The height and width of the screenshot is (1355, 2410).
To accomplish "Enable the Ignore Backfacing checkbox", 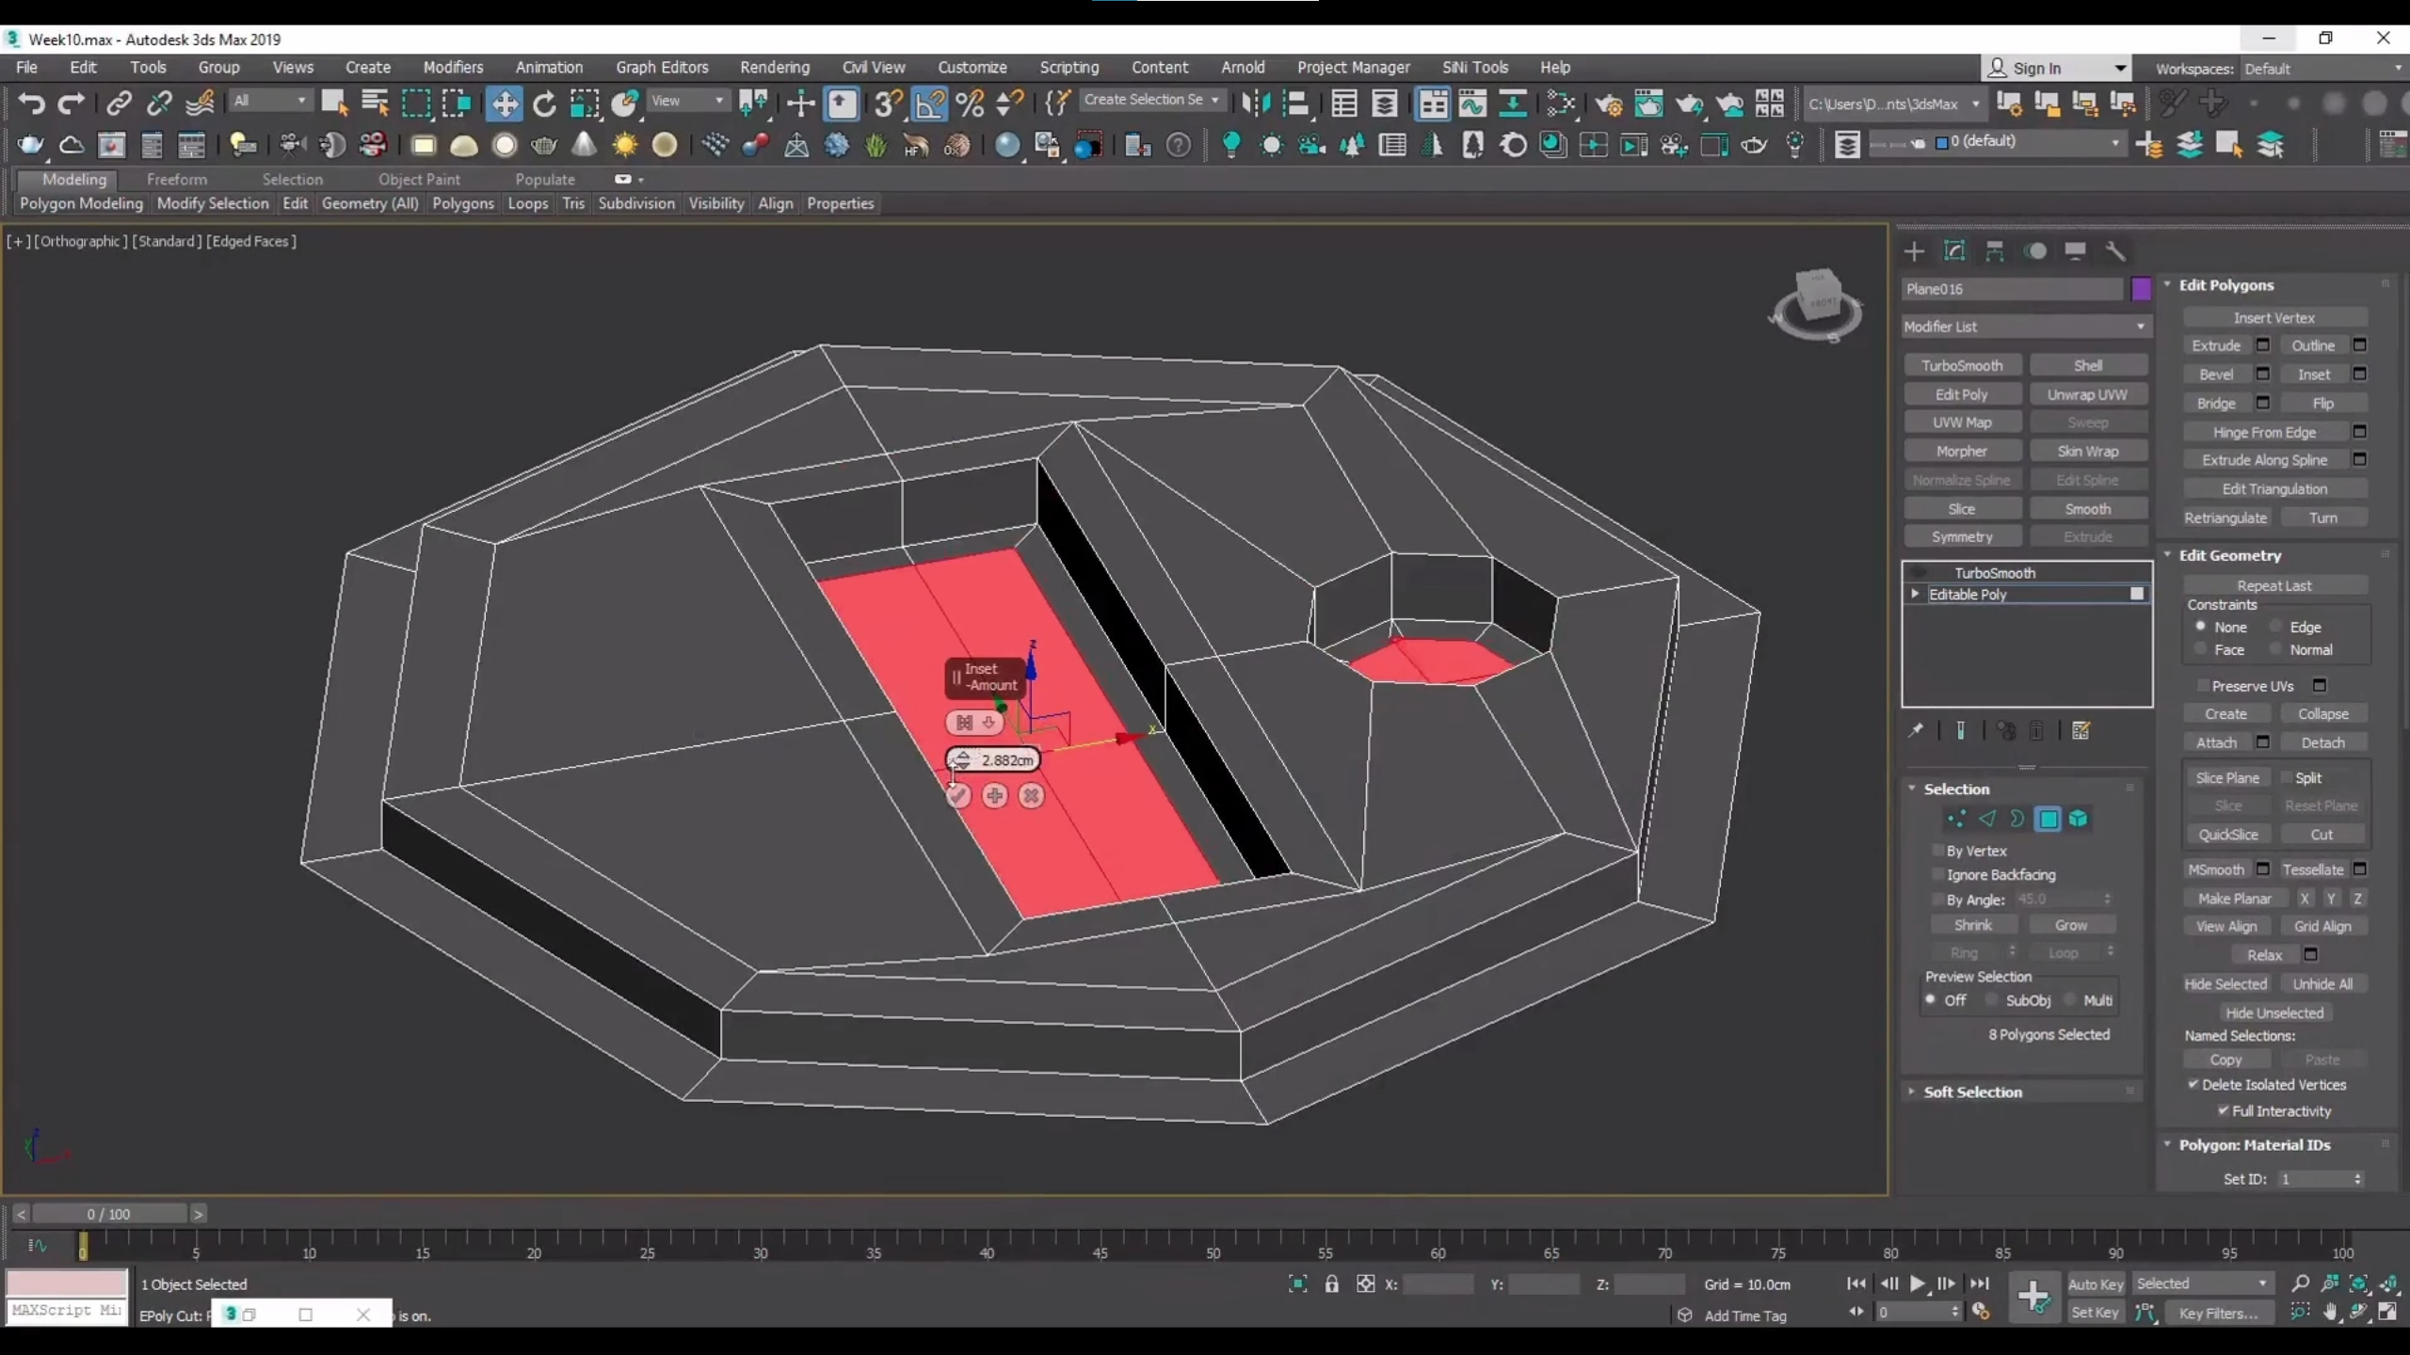I will 1937,874.
